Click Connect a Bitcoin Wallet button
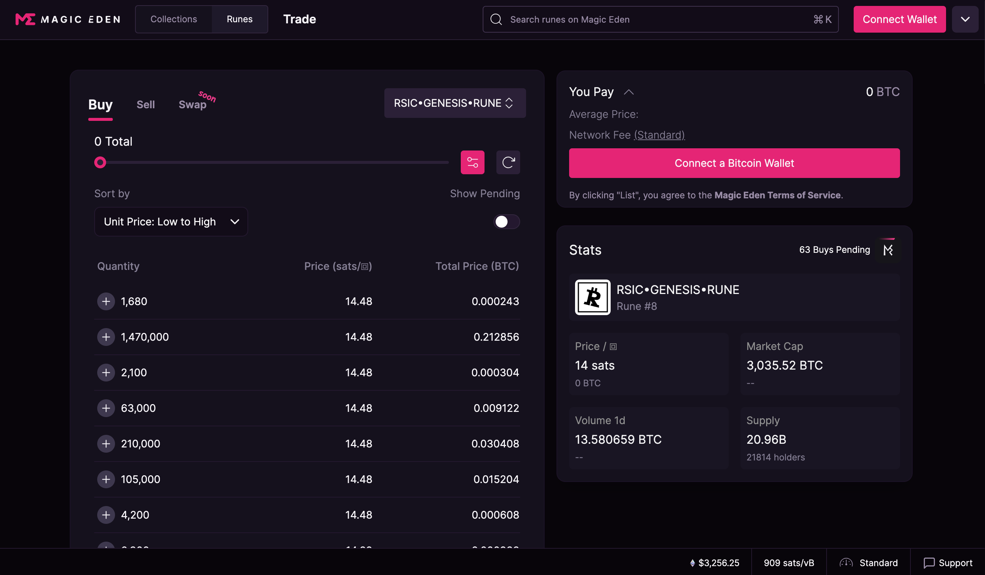The width and height of the screenshot is (985, 575). coord(734,163)
